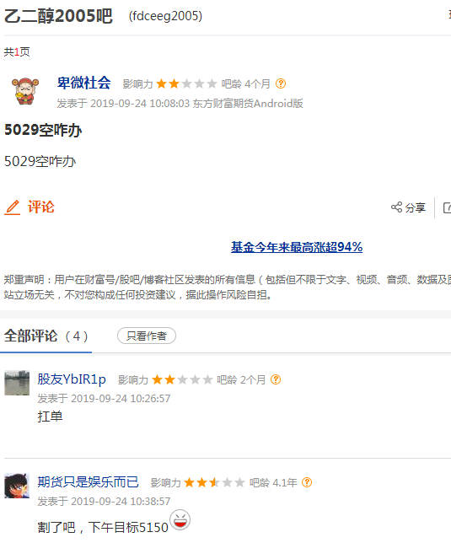Click the help icon beside 吧龄 4个月
451x559 pixels.
tap(281, 83)
